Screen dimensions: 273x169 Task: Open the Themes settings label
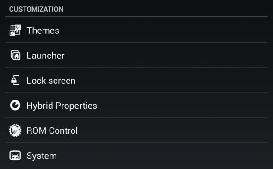point(43,31)
